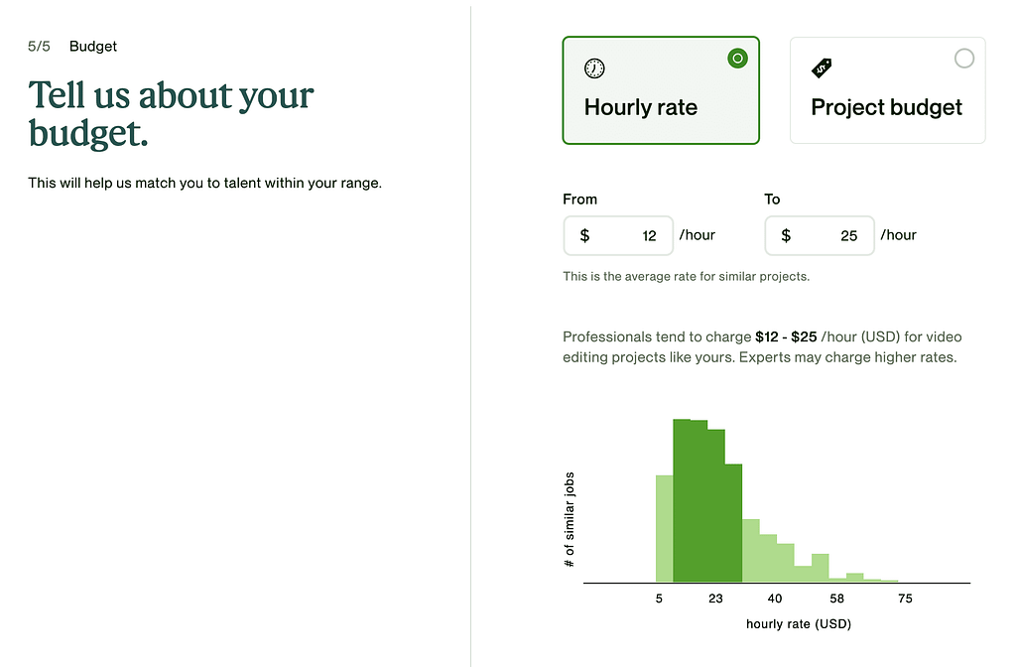The width and height of the screenshot is (1016, 667).
Task: Click the average rate hint text
Action: 686,277
